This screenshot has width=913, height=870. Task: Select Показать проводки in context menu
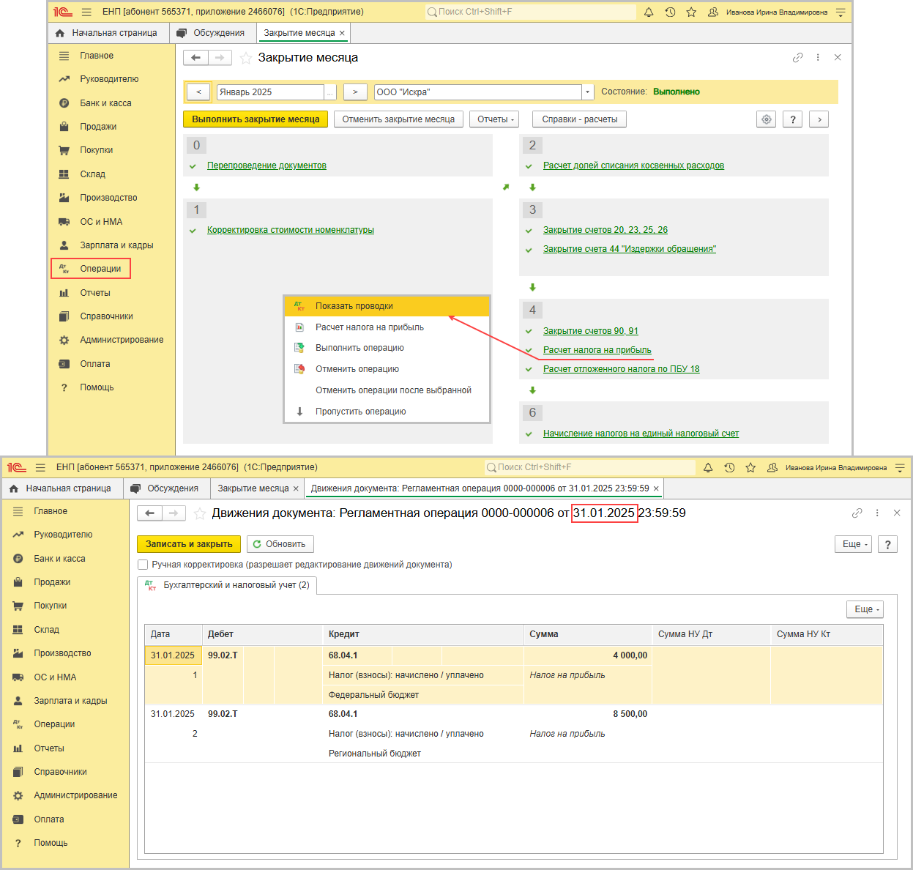click(387, 306)
